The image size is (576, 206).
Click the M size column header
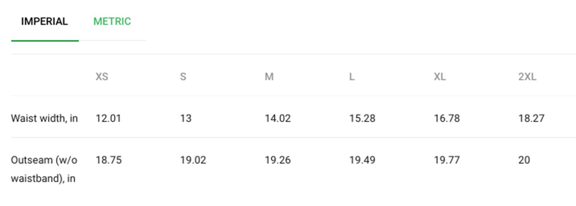(269, 77)
